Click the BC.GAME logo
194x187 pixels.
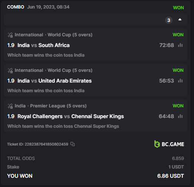169,144
